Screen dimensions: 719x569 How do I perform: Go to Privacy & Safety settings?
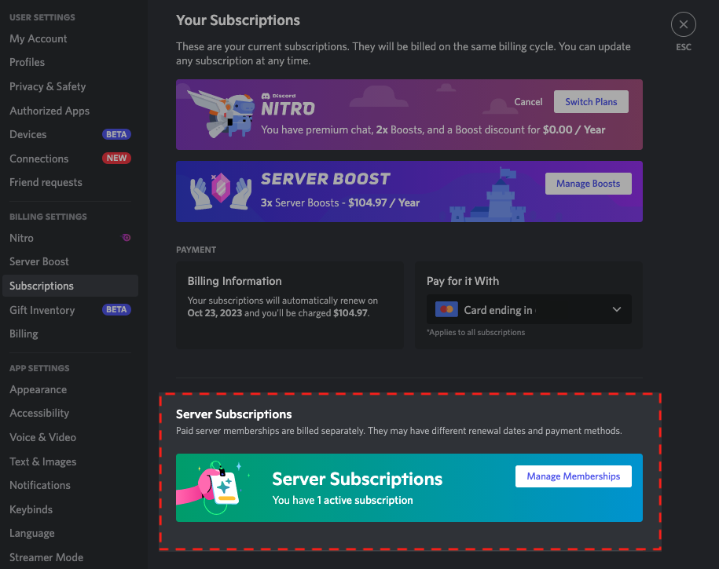[x=48, y=86]
